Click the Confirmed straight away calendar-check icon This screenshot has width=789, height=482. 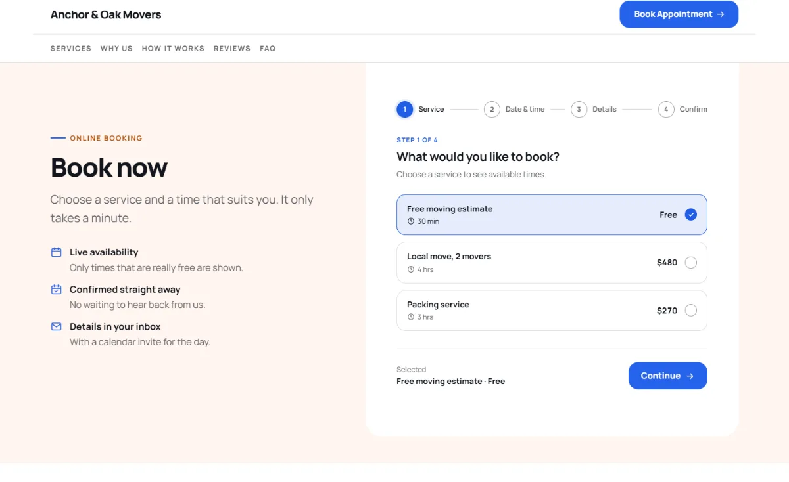click(57, 290)
